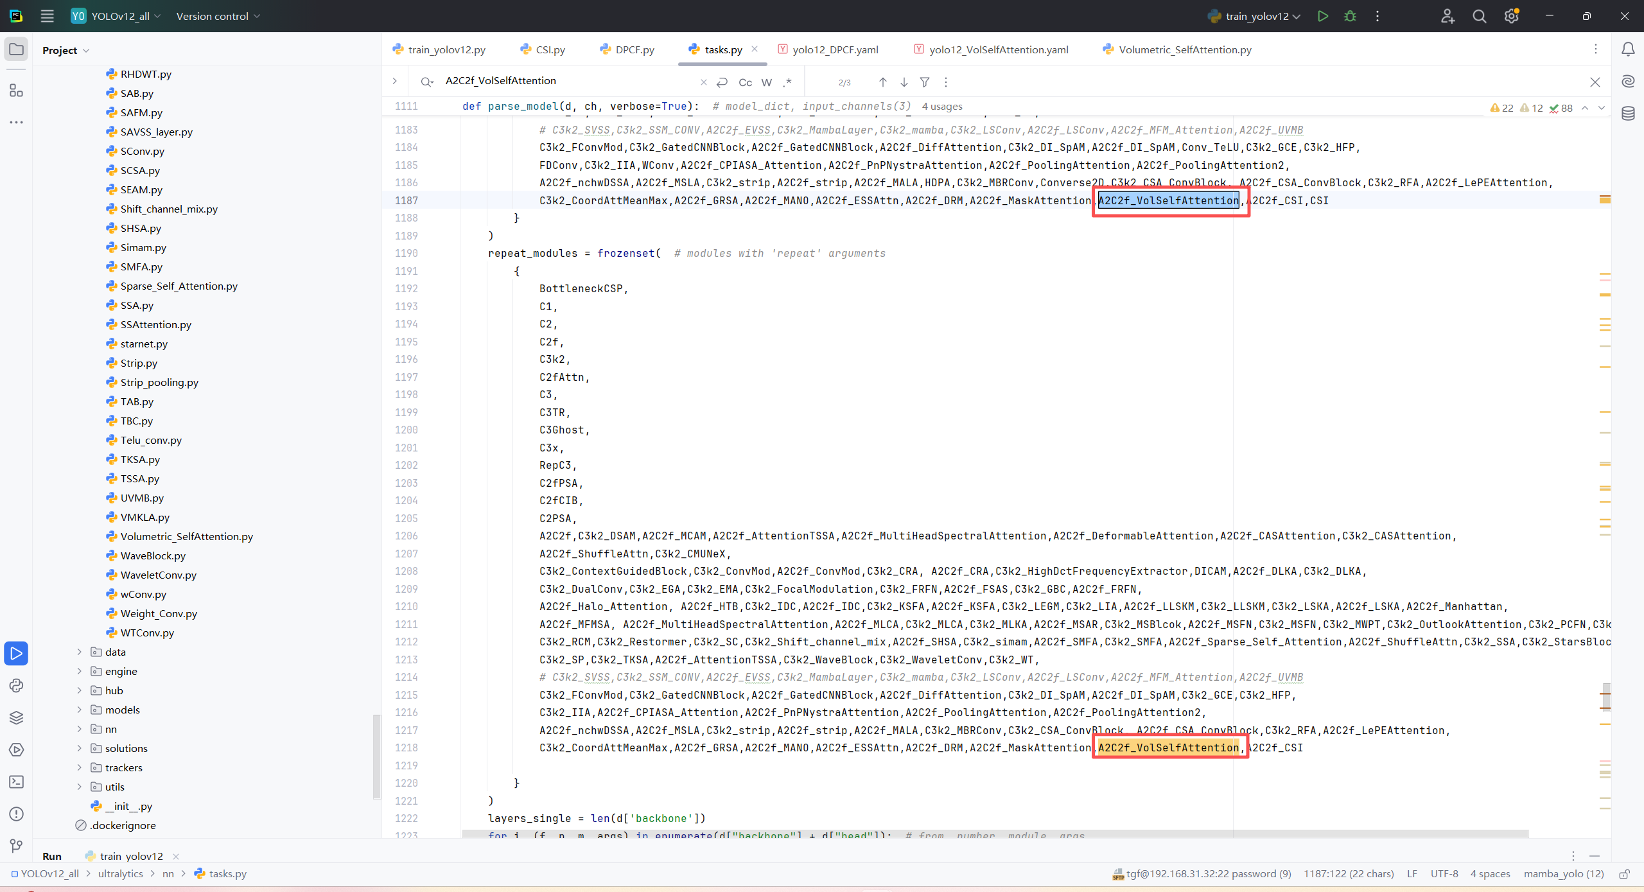
Task: Open the train_yolov12 run configuration dropdown
Action: coord(1257,16)
